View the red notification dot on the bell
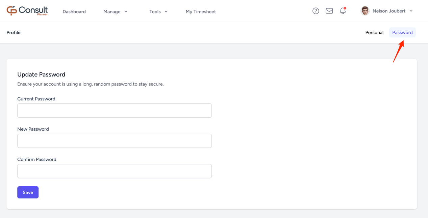Image resolution: width=428 pixels, height=218 pixels. point(345,8)
